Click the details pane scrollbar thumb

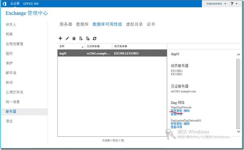[238, 94]
